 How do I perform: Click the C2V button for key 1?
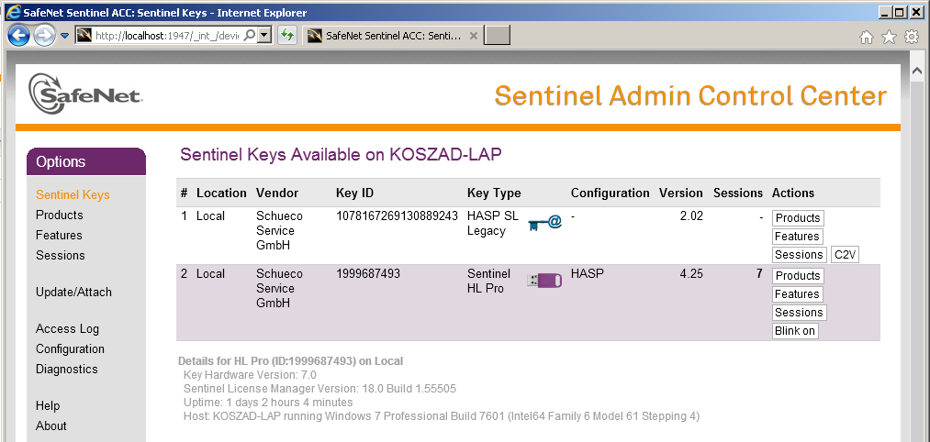[x=845, y=255]
